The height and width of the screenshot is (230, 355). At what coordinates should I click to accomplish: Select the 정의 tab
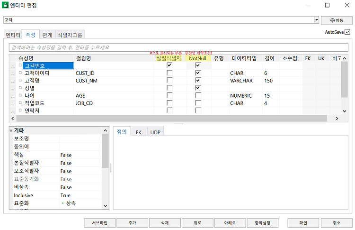point(122,131)
